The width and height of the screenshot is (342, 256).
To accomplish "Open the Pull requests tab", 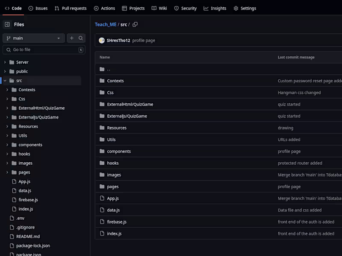I will coord(71,8).
